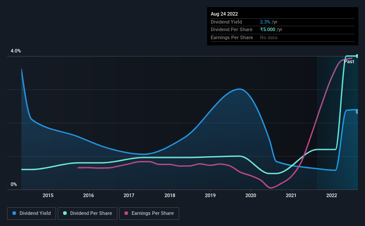Click the blue Dividend Yield legend dot

coord(15,214)
